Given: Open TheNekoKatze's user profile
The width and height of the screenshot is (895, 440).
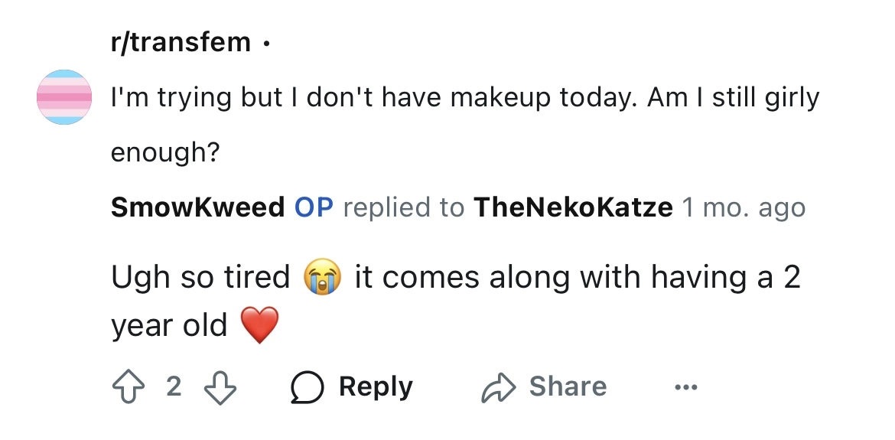Looking at the screenshot, I should pyautogui.click(x=573, y=207).
